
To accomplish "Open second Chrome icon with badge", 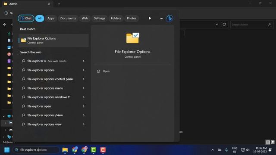I will (84, 150).
